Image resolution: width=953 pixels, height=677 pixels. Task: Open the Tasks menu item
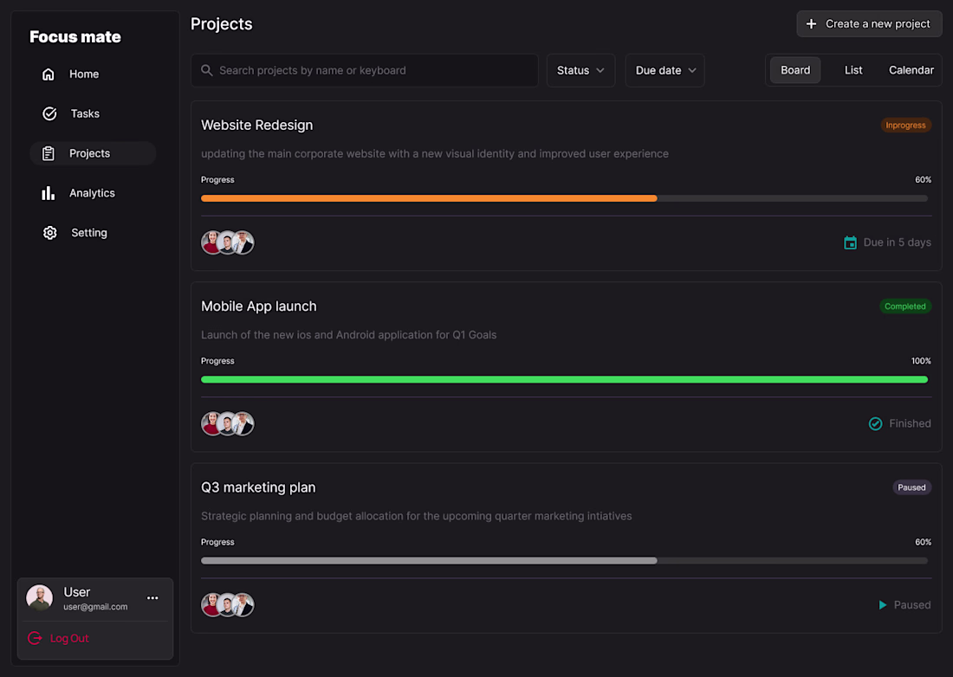85,113
